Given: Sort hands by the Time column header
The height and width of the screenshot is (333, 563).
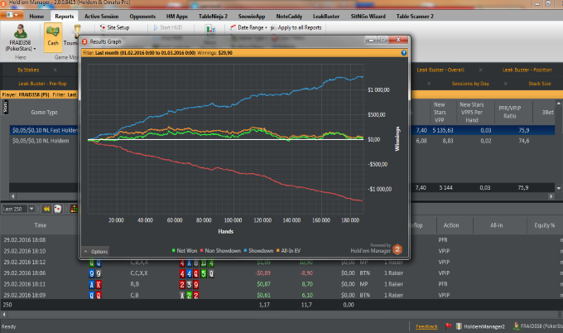Looking at the screenshot, I should (41, 225).
